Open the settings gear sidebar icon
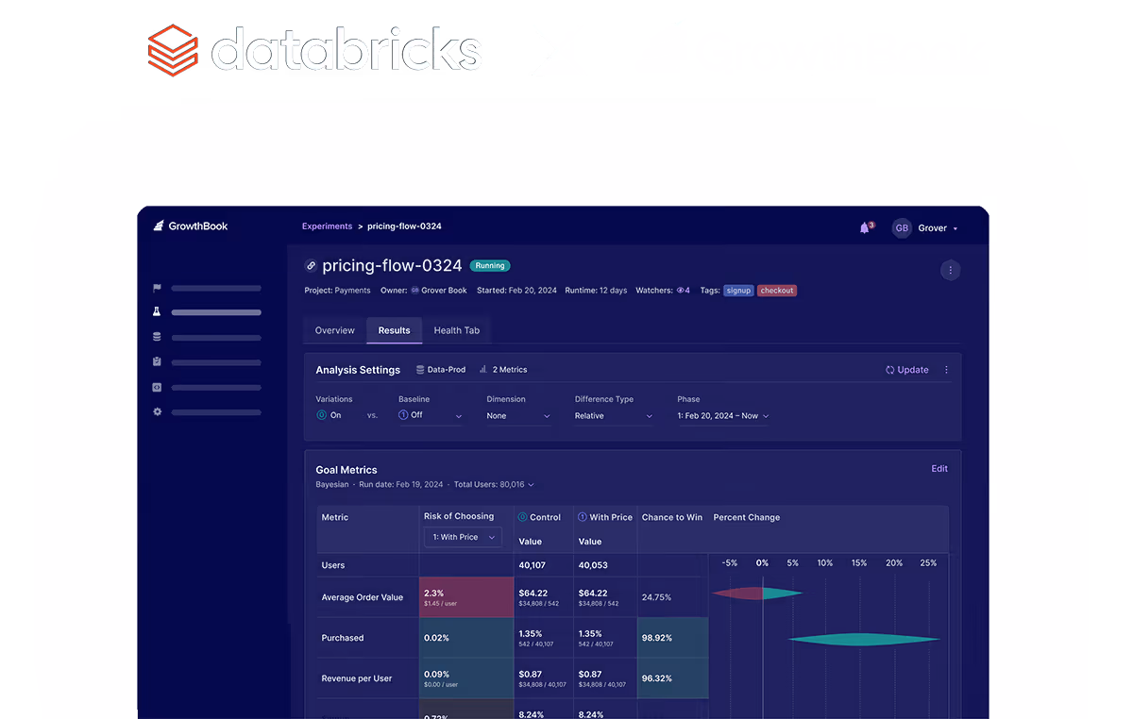1133x719 pixels. (x=157, y=411)
